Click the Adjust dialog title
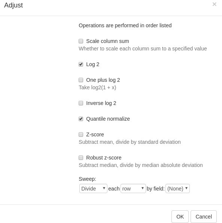This screenshot has height=223, width=222. click(x=13, y=5)
